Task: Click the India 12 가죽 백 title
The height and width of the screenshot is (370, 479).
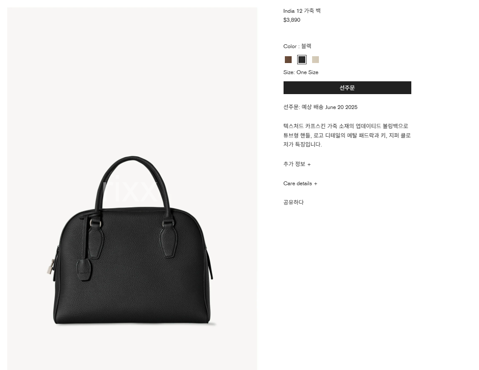Action: [x=302, y=11]
